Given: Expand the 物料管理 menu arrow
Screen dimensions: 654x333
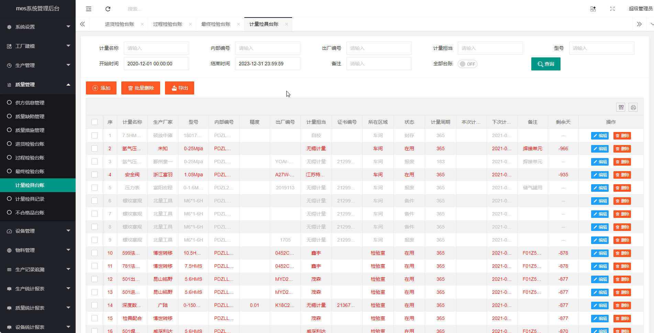Looking at the screenshot, I should tap(68, 250).
